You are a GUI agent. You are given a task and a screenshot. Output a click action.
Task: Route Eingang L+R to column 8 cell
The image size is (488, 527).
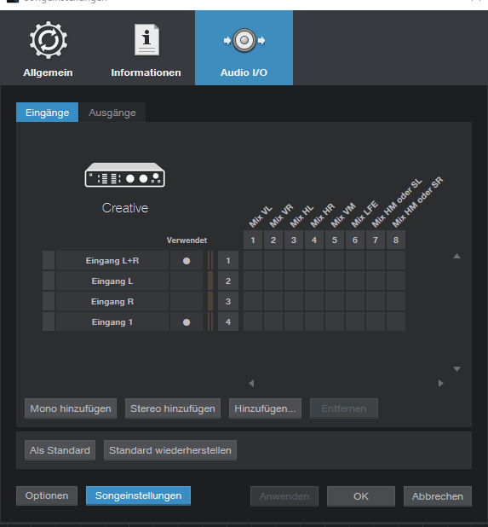(396, 260)
